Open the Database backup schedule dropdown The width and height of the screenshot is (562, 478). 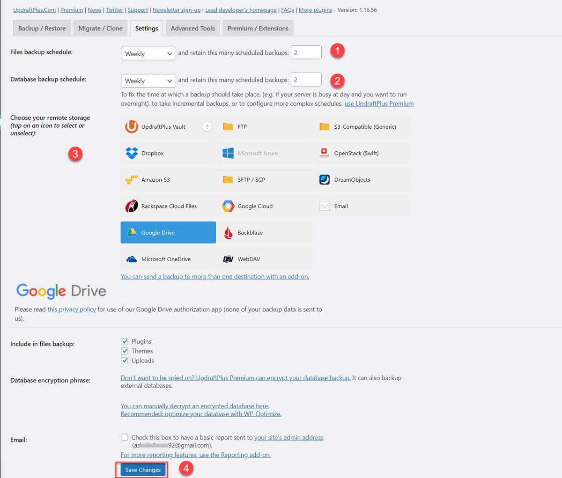pyautogui.click(x=148, y=81)
